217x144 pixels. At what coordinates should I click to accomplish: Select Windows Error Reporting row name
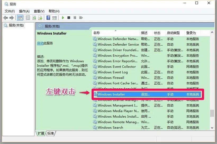117,61
